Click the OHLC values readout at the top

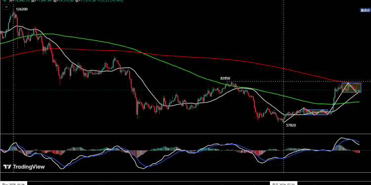click(66, 1)
